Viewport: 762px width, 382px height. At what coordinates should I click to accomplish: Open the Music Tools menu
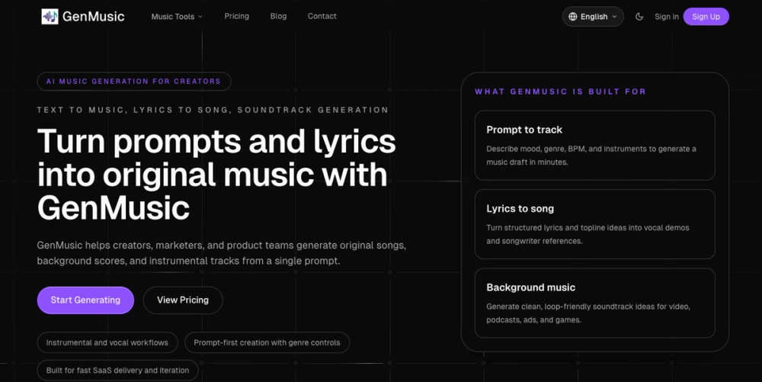tap(177, 17)
